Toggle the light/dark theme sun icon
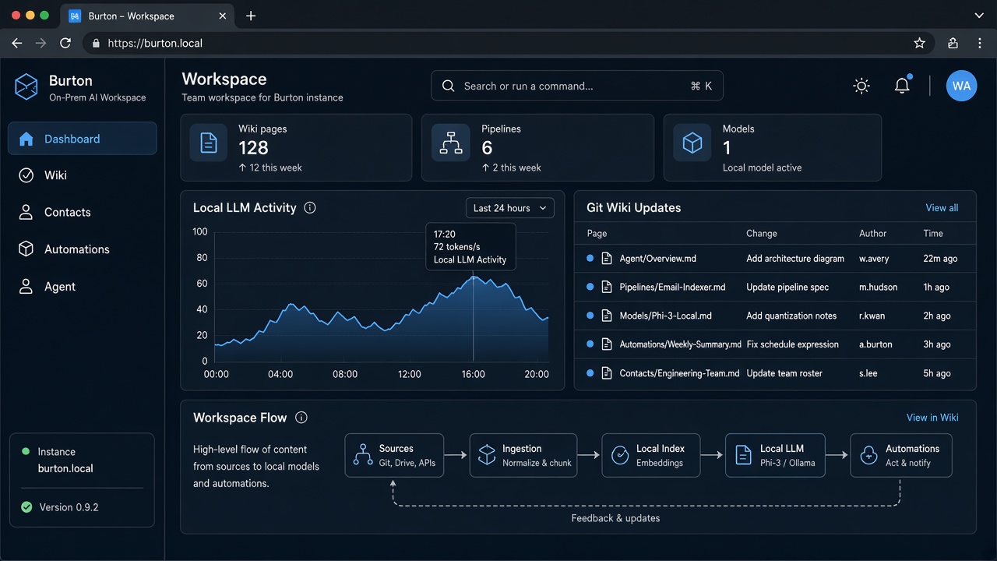Viewport: 997px width, 561px height. pos(861,86)
